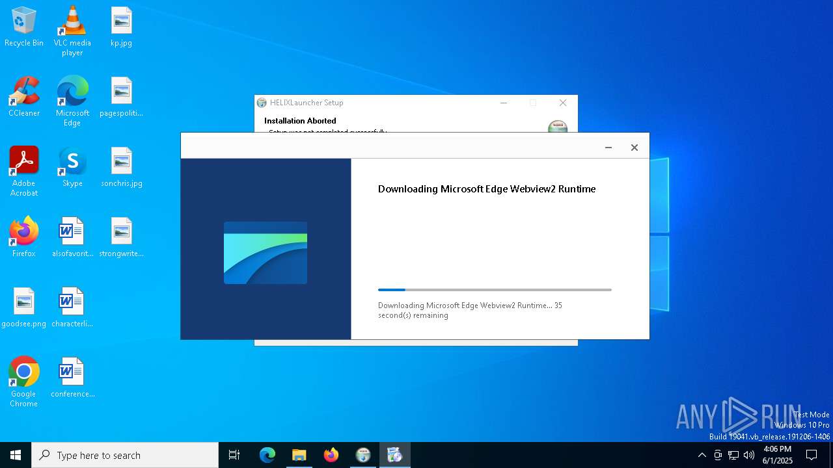The image size is (833, 468).
Task: Open the taskbar clock and date
Action: [778, 455]
